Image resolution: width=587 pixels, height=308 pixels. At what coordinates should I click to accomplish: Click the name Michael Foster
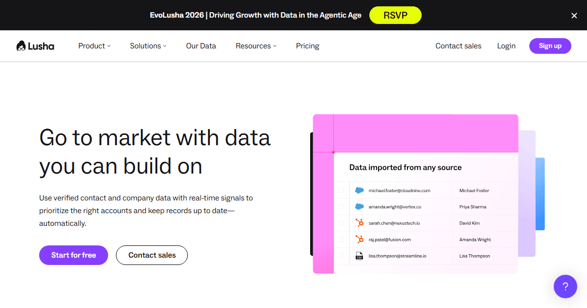tap(474, 191)
